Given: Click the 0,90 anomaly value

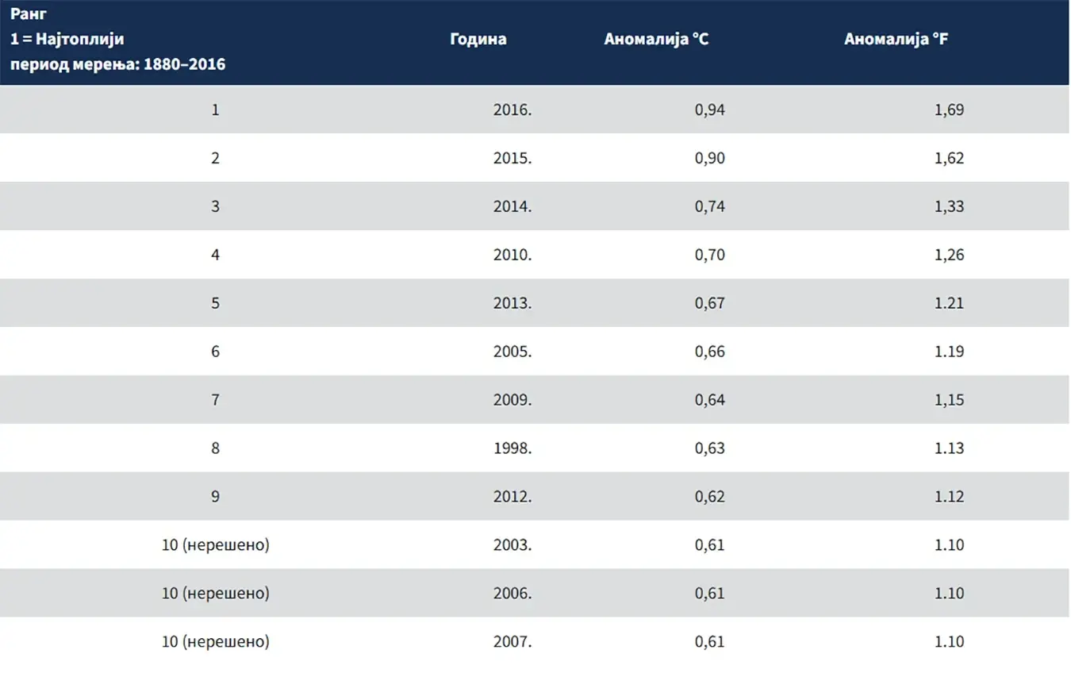Looking at the screenshot, I should click(x=710, y=158).
